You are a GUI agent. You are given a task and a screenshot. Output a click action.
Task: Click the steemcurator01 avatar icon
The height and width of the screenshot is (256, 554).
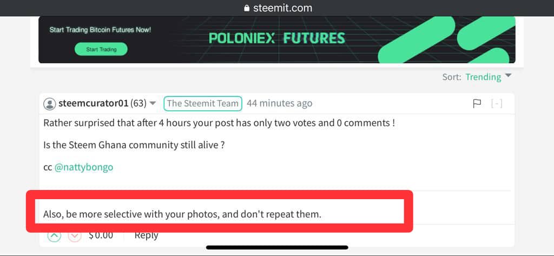(50, 103)
